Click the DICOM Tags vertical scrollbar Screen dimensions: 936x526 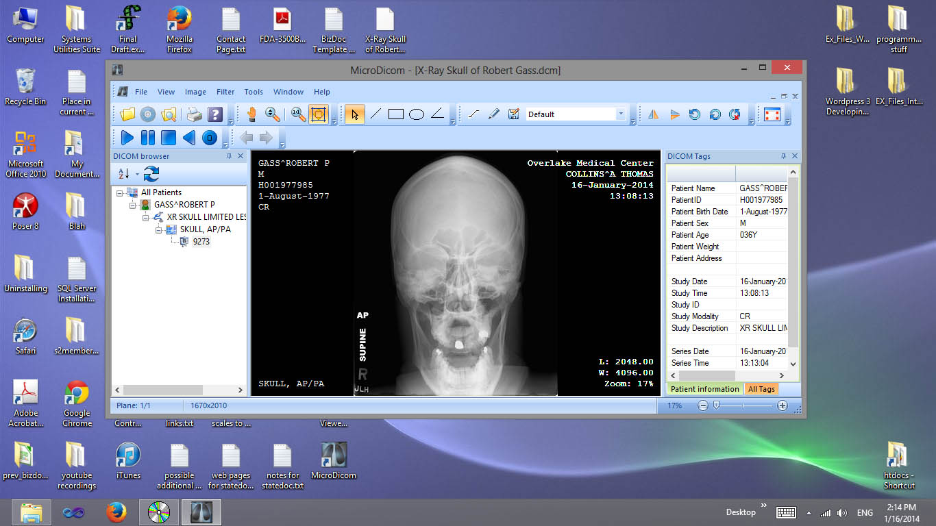(x=793, y=267)
